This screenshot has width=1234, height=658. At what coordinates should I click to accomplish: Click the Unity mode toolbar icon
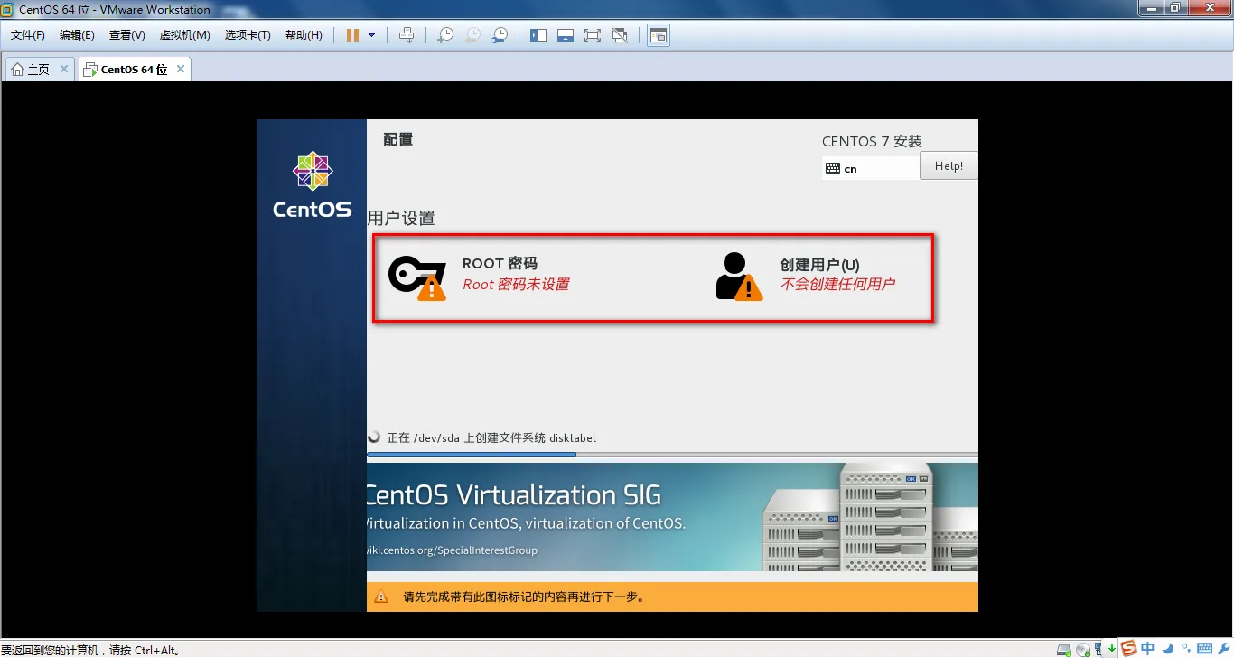coord(620,35)
